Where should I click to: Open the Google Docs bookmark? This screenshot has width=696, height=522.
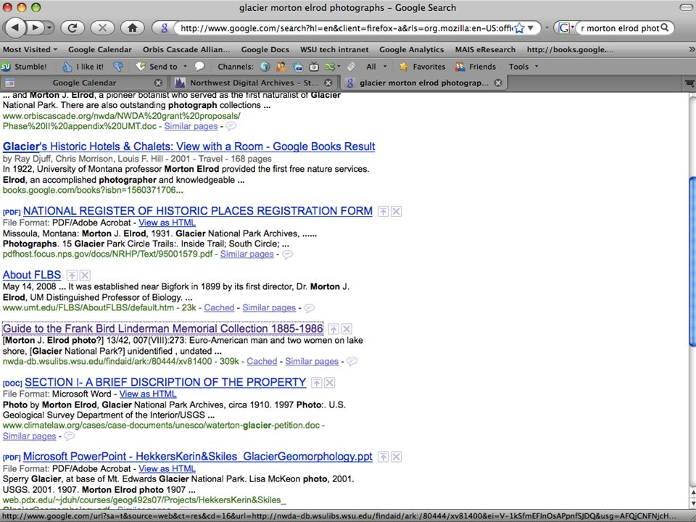tap(265, 50)
